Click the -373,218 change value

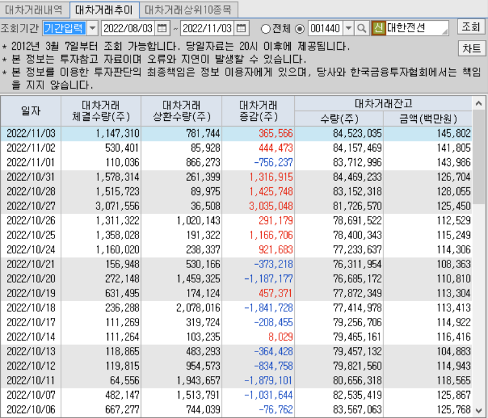pyautogui.click(x=273, y=264)
